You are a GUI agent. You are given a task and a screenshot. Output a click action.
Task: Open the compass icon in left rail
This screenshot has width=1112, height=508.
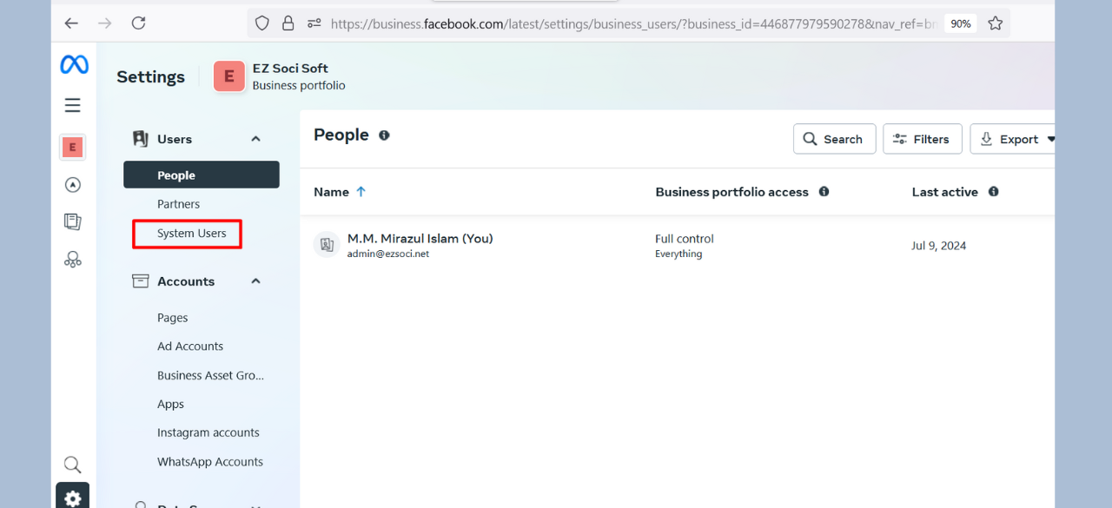coord(73,185)
